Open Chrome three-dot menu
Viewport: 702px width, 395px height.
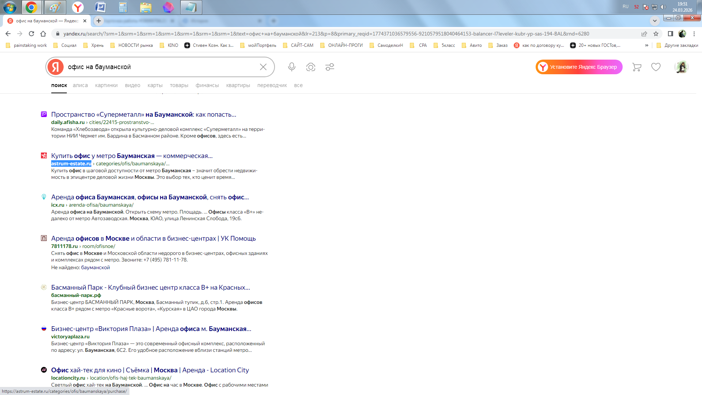click(x=694, y=34)
